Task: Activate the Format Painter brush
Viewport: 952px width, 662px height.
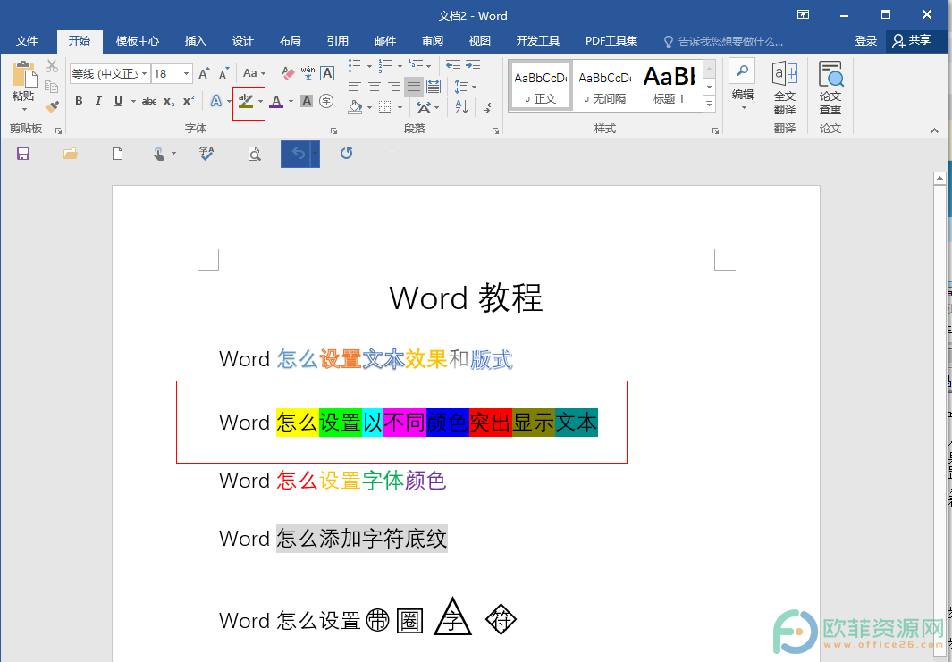Action: [x=52, y=107]
